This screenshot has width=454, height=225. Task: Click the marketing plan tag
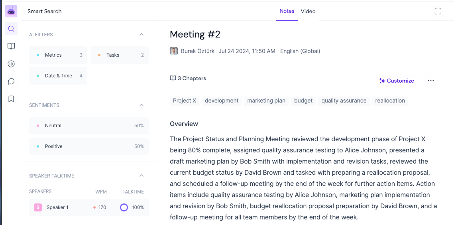click(266, 101)
